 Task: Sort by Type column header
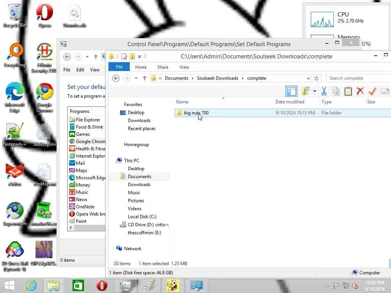click(x=326, y=101)
